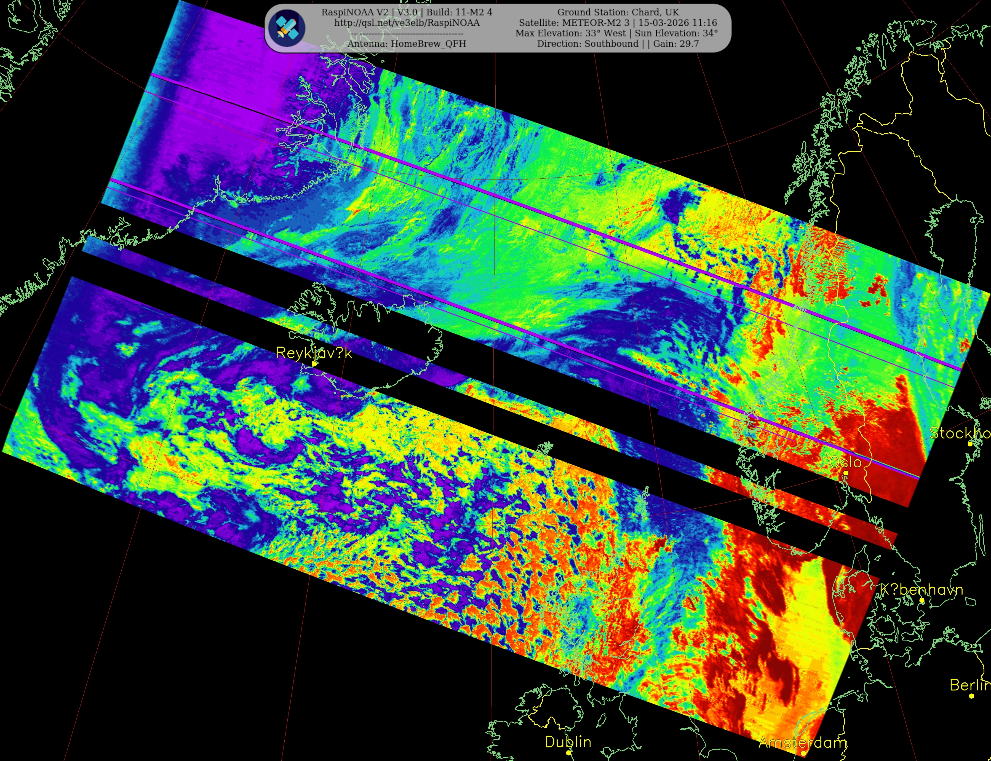Click the RaspiNOAA satellite logo icon
The image size is (991, 761).
point(287,28)
